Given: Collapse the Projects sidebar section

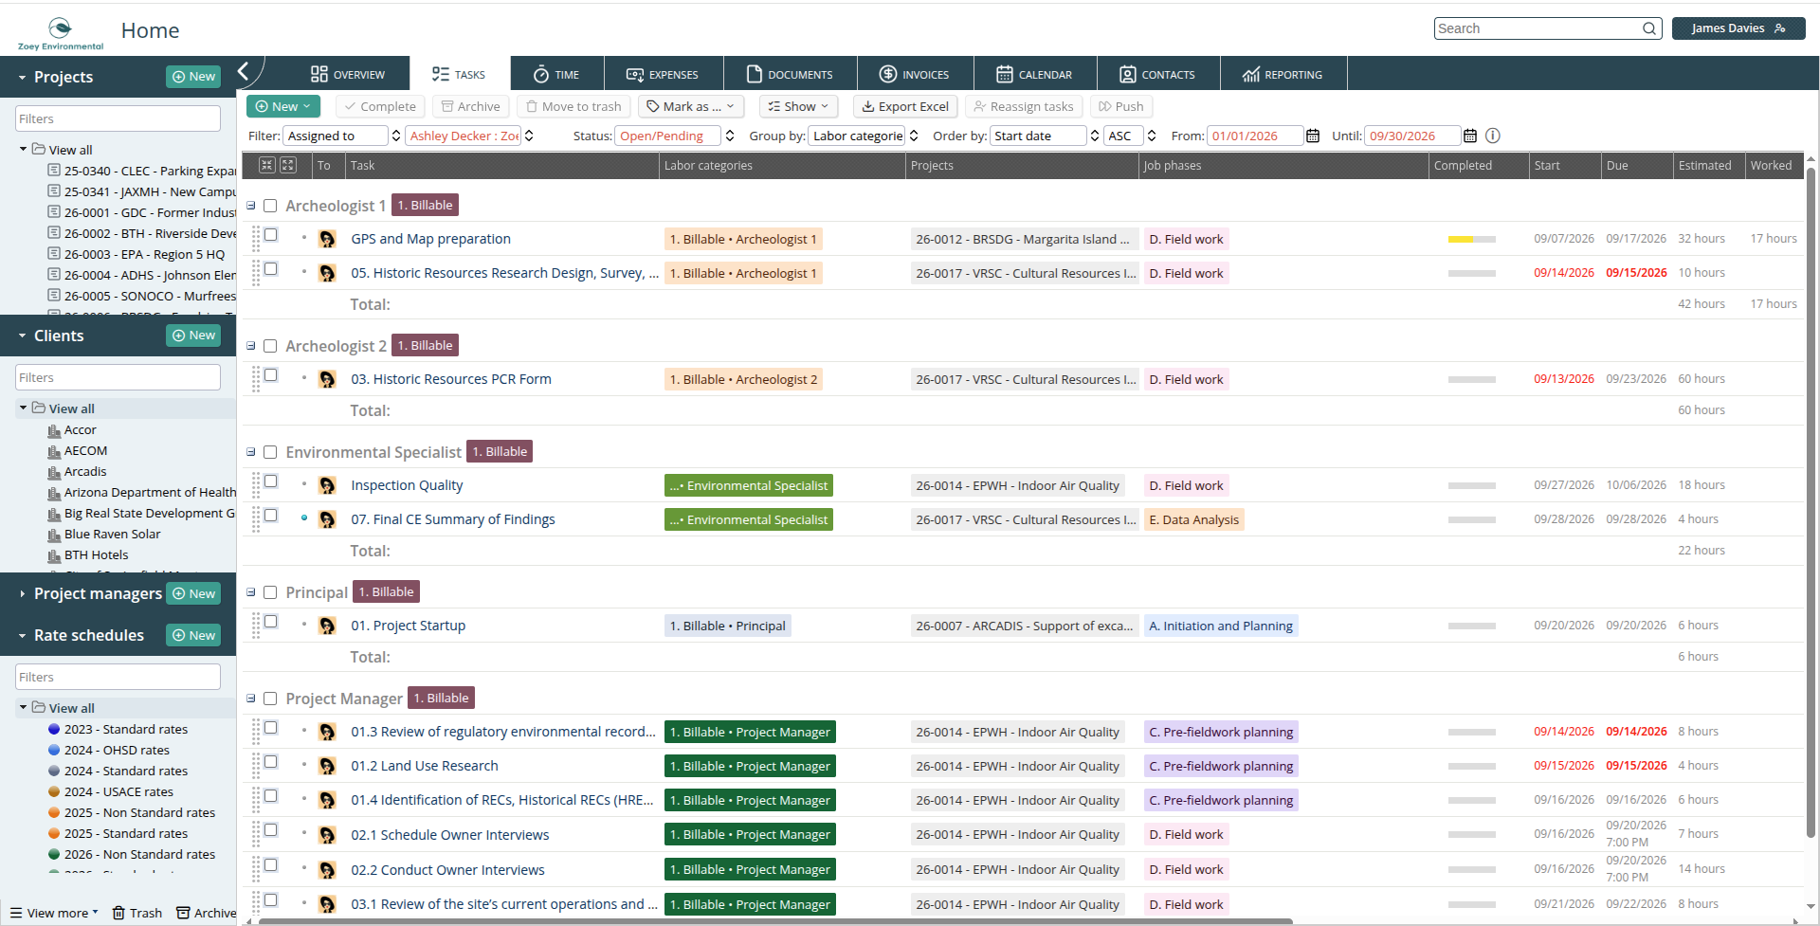Looking at the screenshot, I should click(x=22, y=78).
